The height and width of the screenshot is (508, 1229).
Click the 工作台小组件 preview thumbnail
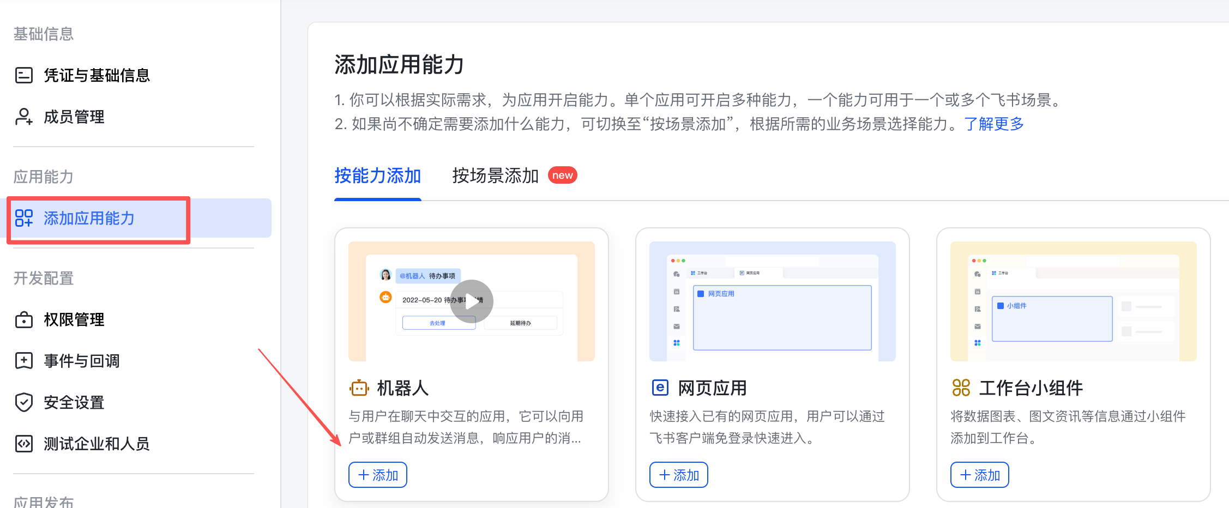1074,301
